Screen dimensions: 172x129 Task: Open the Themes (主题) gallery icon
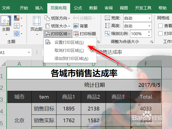click(6, 21)
